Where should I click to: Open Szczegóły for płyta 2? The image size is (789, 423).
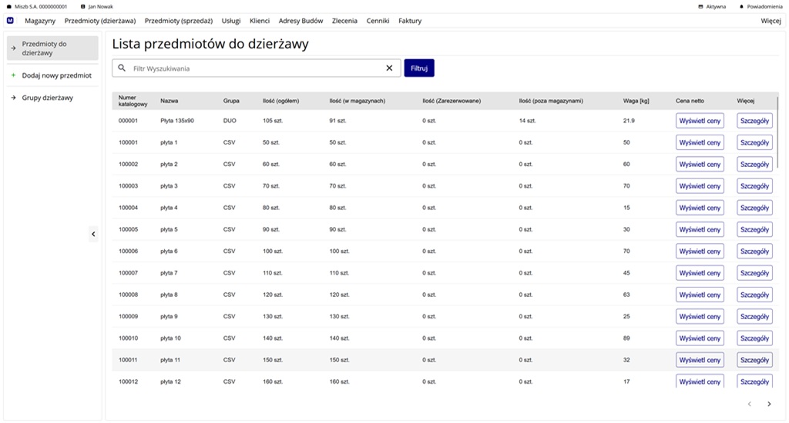point(755,165)
